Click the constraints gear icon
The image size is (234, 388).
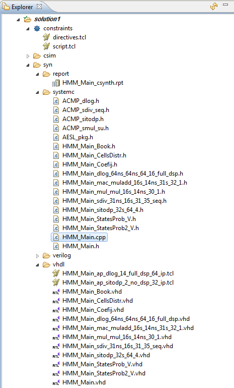37,28
